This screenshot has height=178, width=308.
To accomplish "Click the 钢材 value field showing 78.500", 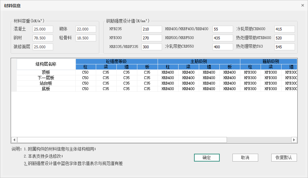I will (x=43, y=38).
